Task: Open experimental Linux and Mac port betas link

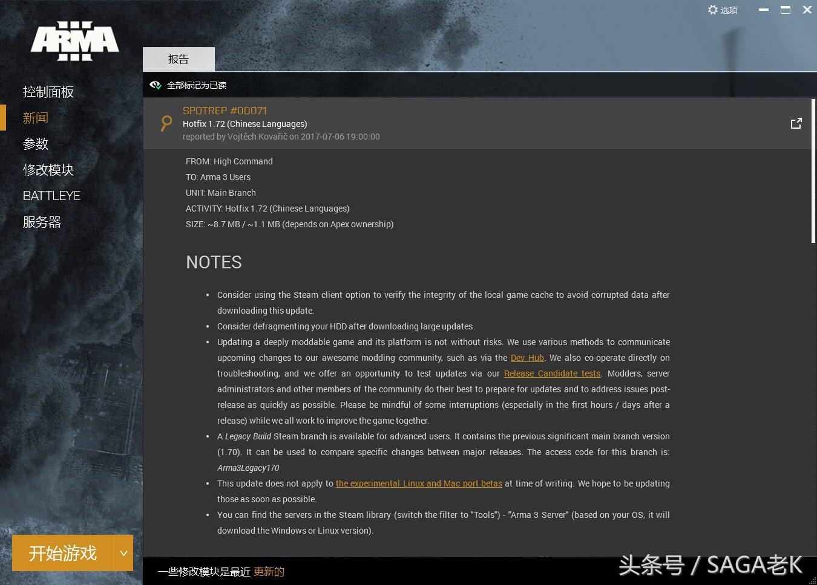Action: pyautogui.click(x=419, y=483)
